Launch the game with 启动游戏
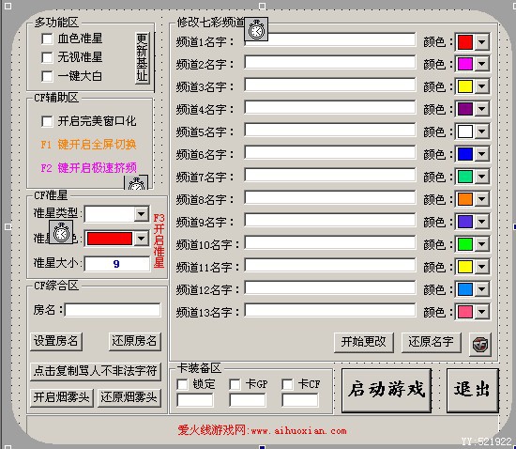 click(387, 391)
